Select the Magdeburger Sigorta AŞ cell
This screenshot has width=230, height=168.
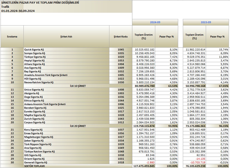[66, 137]
